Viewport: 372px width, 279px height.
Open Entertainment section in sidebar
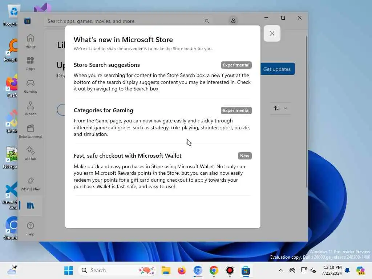31,131
